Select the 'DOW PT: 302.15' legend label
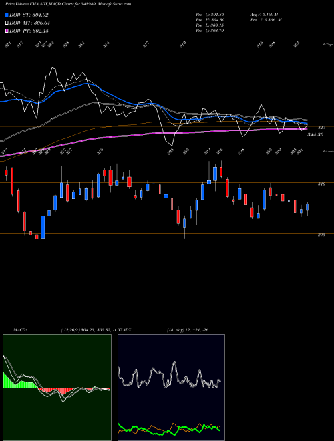The width and height of the screenshot is (334, 441). 29,31
